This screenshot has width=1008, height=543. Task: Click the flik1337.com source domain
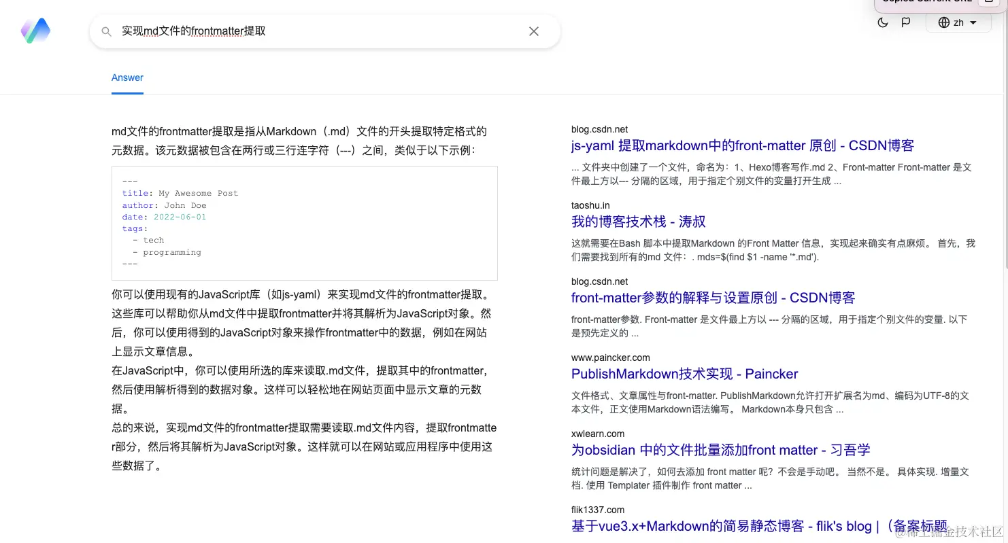pos(598,510)
